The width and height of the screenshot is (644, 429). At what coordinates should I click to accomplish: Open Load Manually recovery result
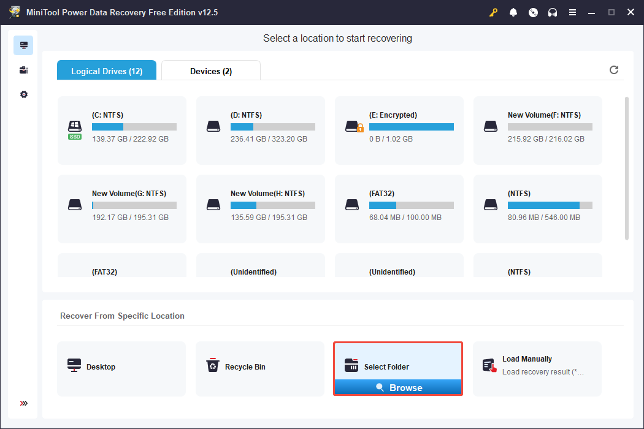[x=537, y=367]
